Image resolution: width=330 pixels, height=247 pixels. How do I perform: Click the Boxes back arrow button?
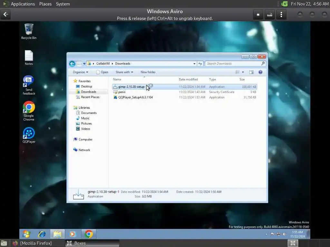coord(5,14)
